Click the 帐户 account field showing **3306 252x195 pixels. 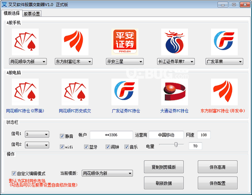(x=111, y=135)
